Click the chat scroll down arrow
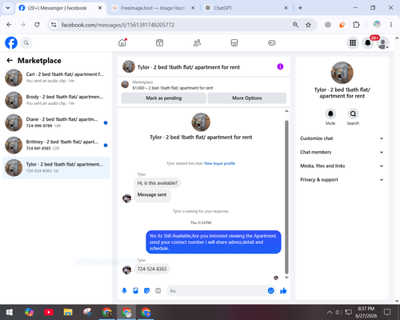Screen dimensions: 400x320 pyautogui.click(x=286, y=278)
